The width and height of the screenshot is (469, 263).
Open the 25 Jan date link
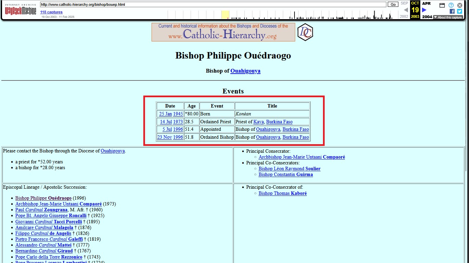[166, 114]
